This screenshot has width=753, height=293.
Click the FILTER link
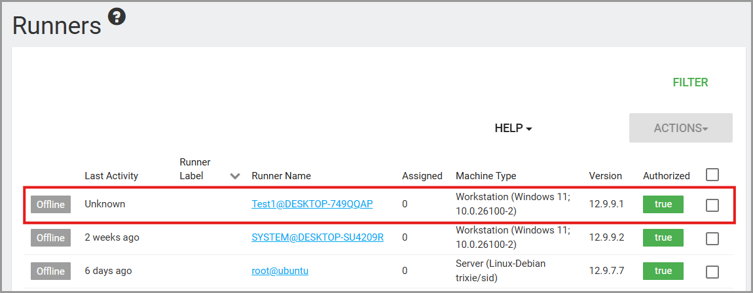[690, 82]
